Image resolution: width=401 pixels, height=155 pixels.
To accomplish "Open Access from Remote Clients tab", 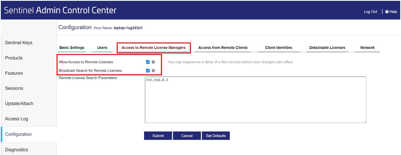I will (x=223, y=48).
